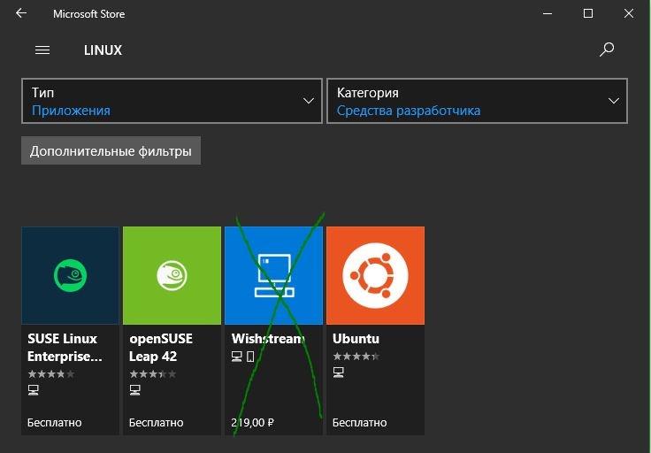Expand the Категория dropdown
Image resolution: width=651 pixels, height=453 pixels.
tap(477, 101)
